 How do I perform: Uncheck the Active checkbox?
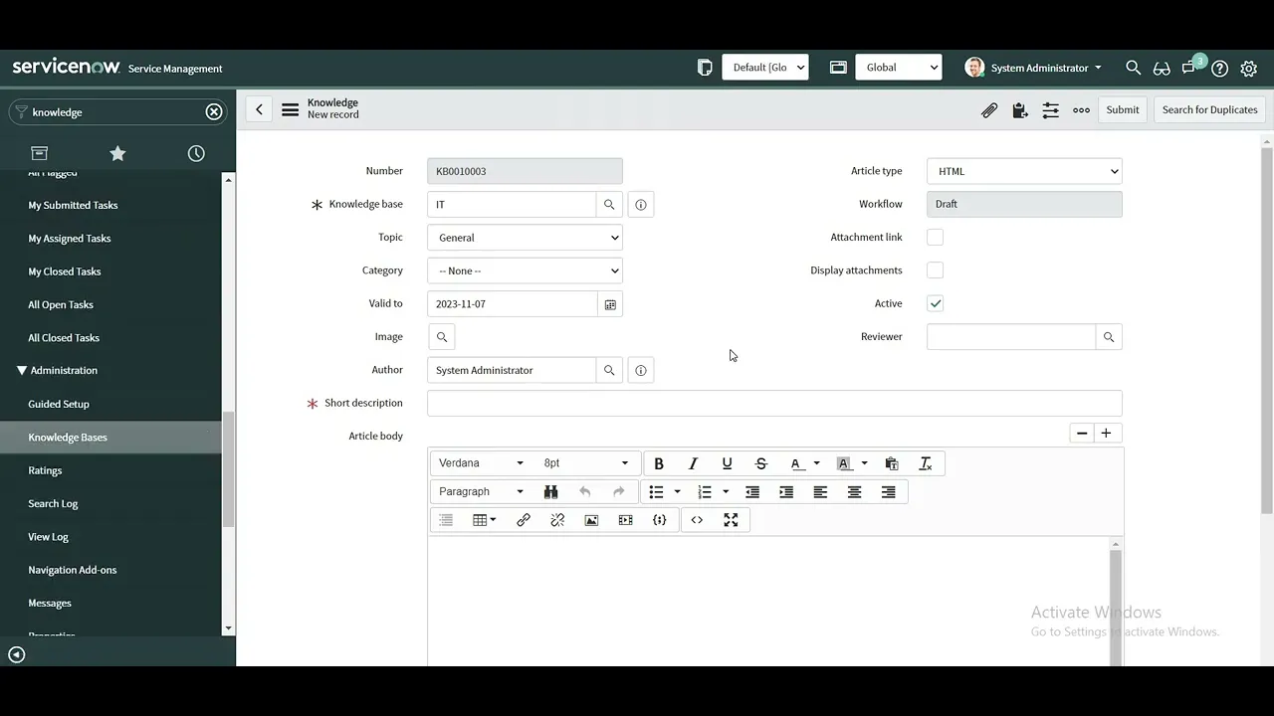pos(935,303)
